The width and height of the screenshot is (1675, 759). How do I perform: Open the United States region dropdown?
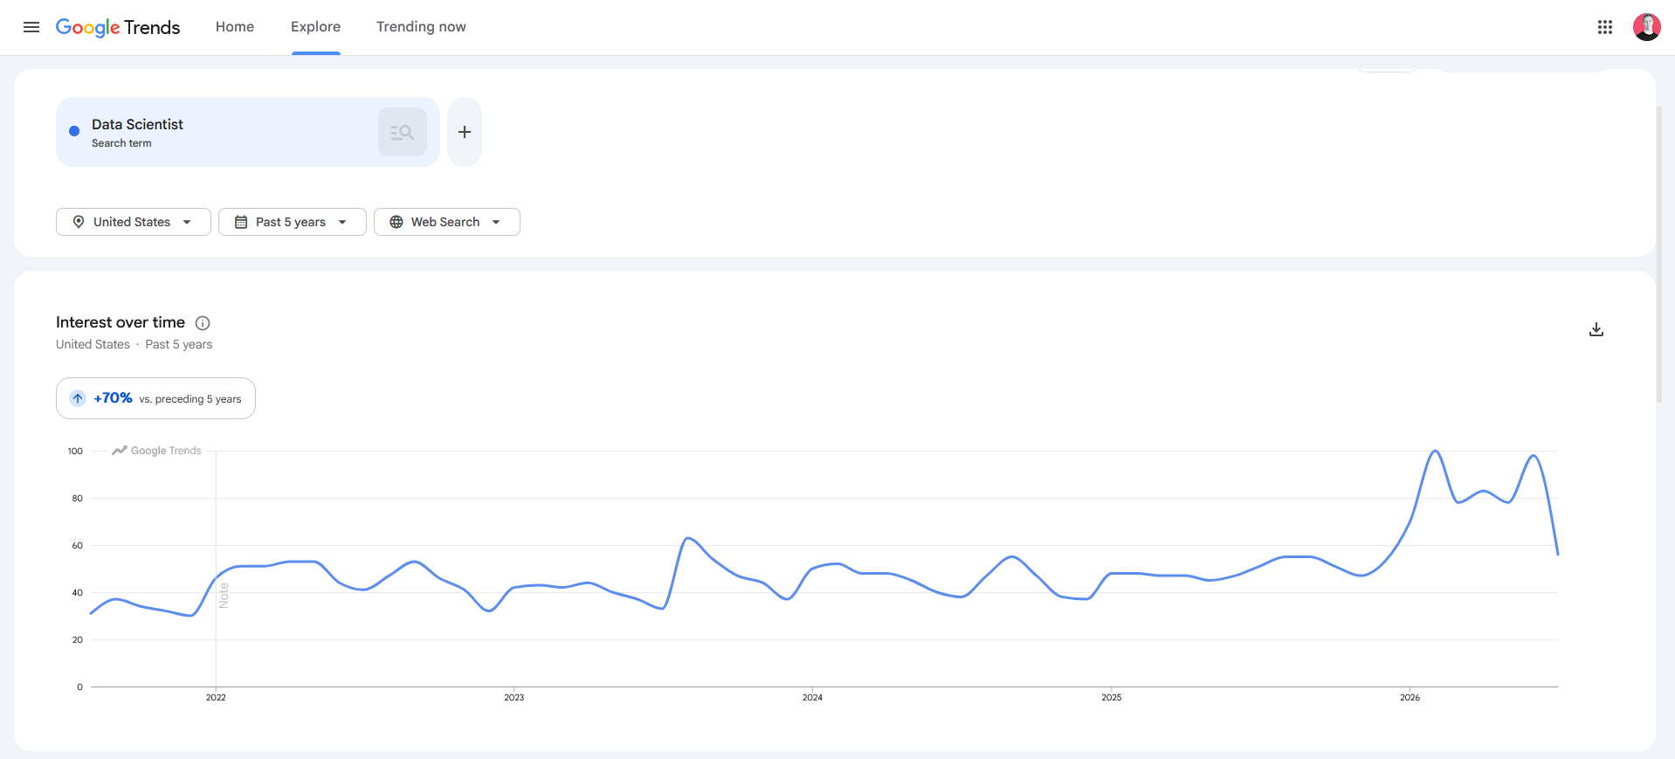pyautogui.click(x=134, y=222)
